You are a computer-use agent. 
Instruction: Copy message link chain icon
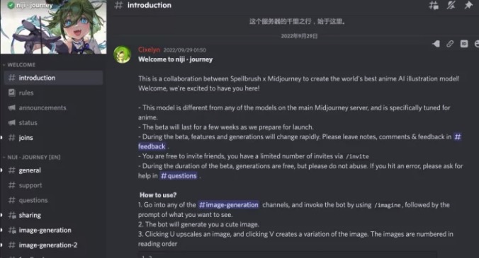point(450,44)
